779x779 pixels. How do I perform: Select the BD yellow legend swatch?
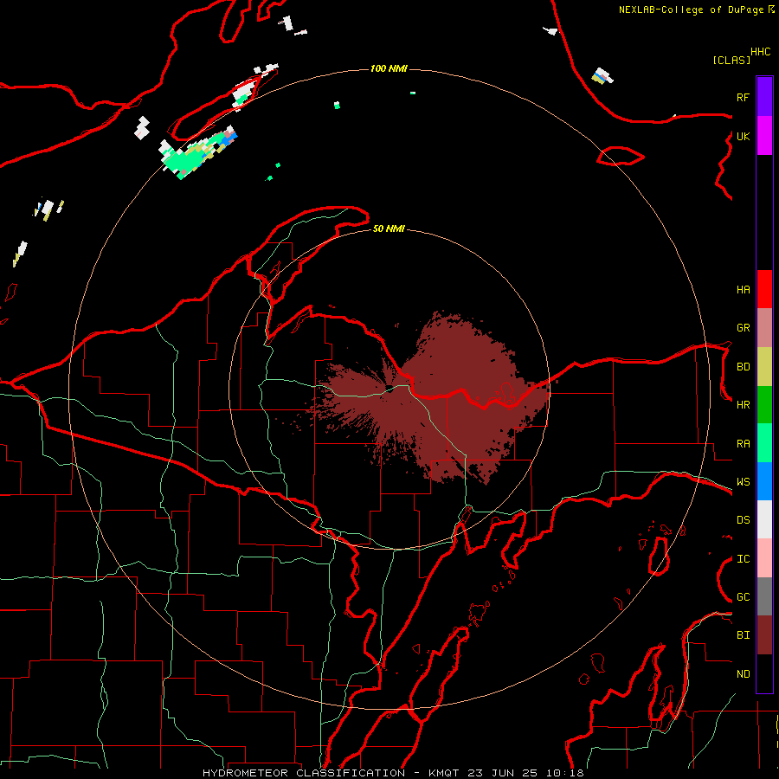click(x=764, y=367)
